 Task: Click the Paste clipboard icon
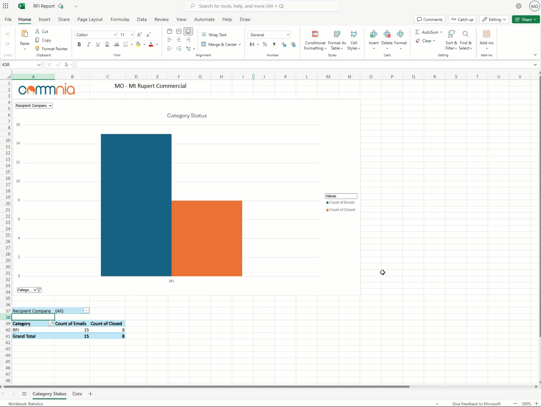(x=25, y=34)
